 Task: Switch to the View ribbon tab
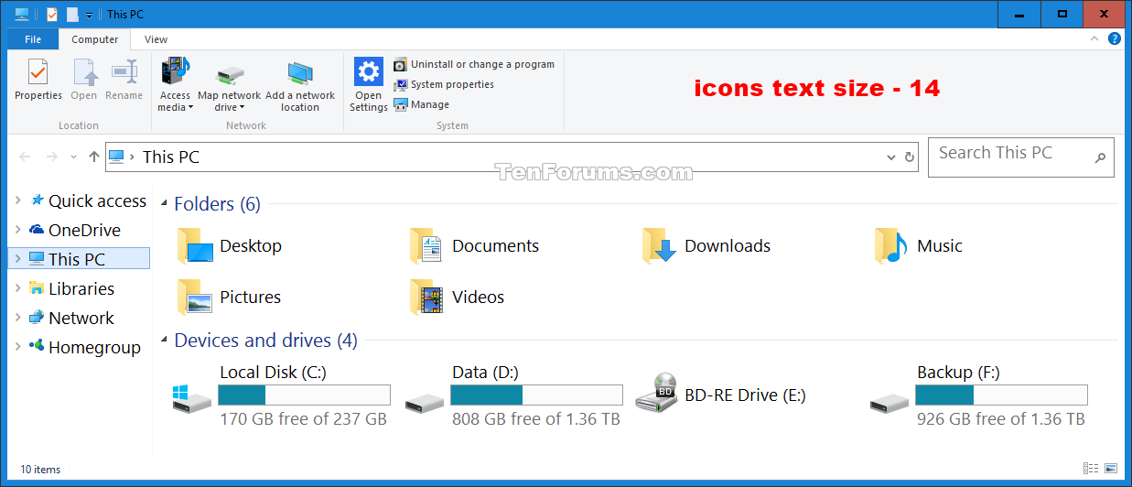click(156, 39)
